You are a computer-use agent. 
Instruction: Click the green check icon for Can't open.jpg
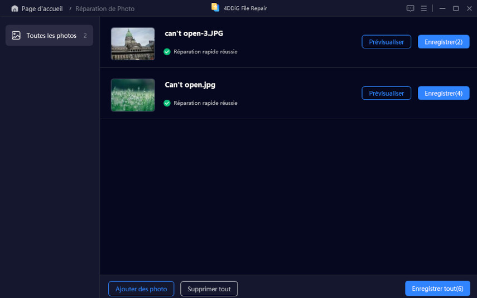(167, 103)
